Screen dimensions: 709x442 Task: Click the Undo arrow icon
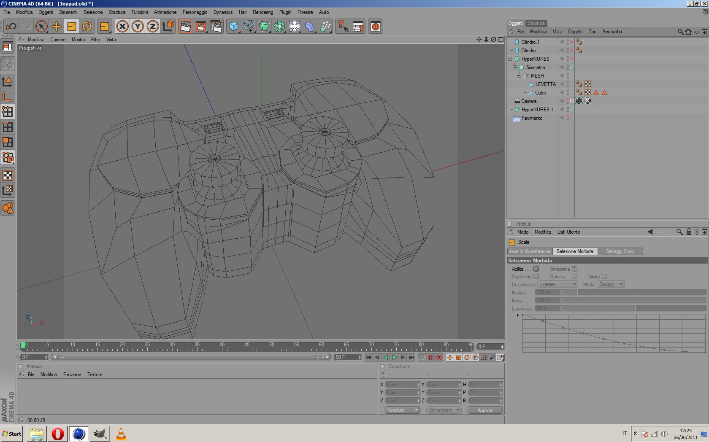(11, 27)
